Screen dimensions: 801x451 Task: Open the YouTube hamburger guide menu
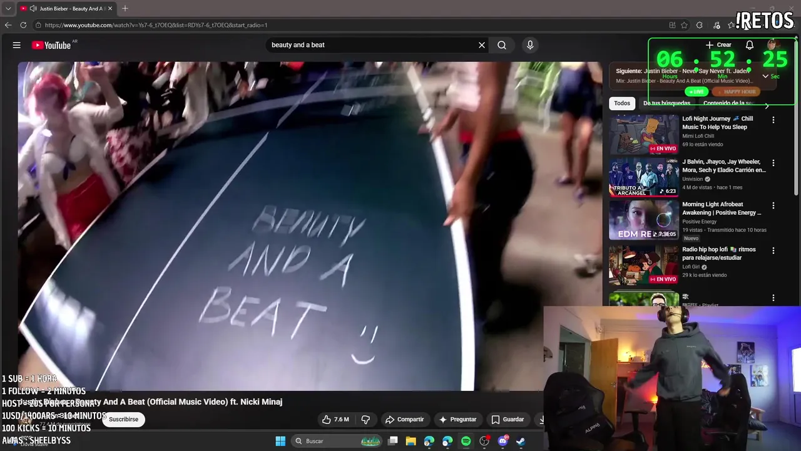[x=17, y=45]
